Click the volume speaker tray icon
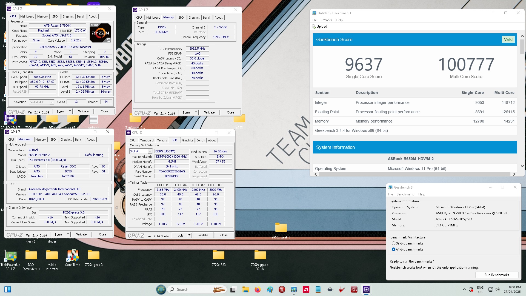 497,289
